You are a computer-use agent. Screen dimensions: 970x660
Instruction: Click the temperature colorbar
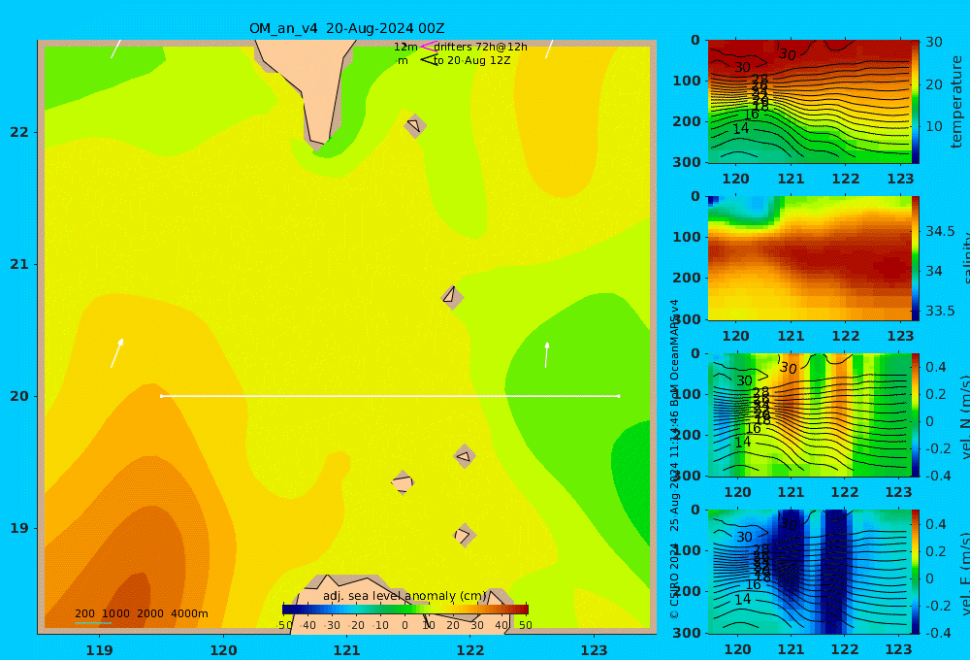[x=915, y=102]
